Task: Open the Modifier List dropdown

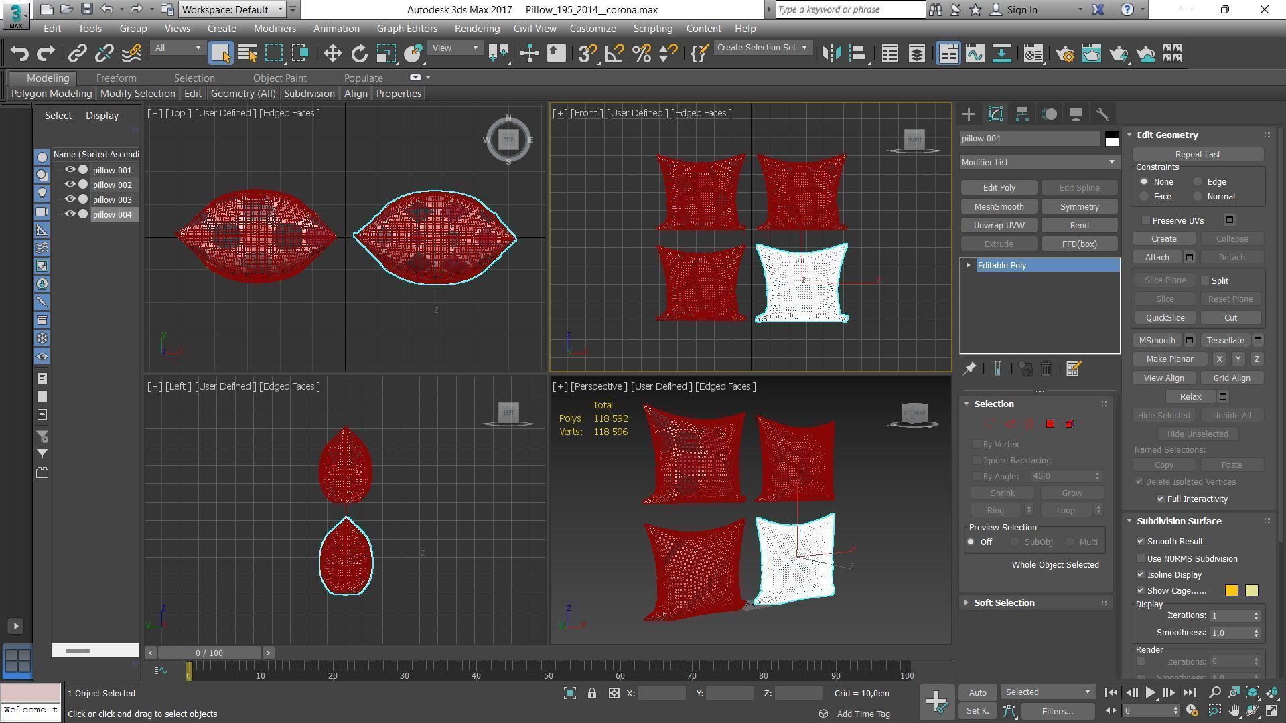Action: pos(1038,162)
